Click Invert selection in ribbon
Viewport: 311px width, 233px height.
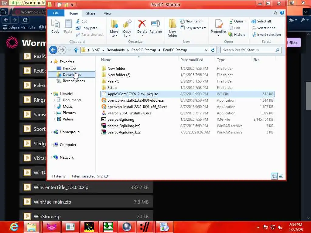pyautogui.click(x=266, y=35)
